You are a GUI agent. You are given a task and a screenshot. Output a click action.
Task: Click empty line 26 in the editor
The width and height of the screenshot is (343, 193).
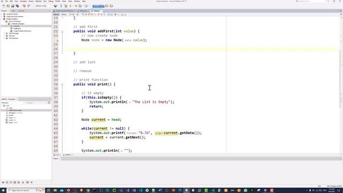203,49
